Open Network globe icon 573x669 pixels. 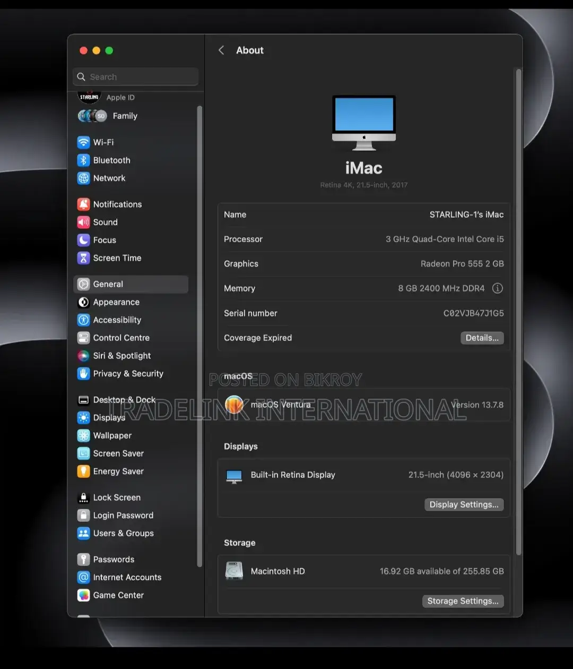[x=83, y=178]
